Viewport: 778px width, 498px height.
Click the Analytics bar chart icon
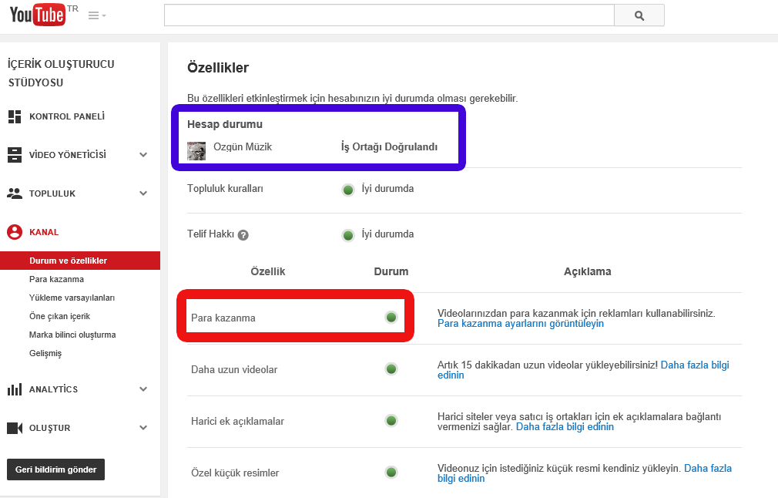click(x=15, y=389)
